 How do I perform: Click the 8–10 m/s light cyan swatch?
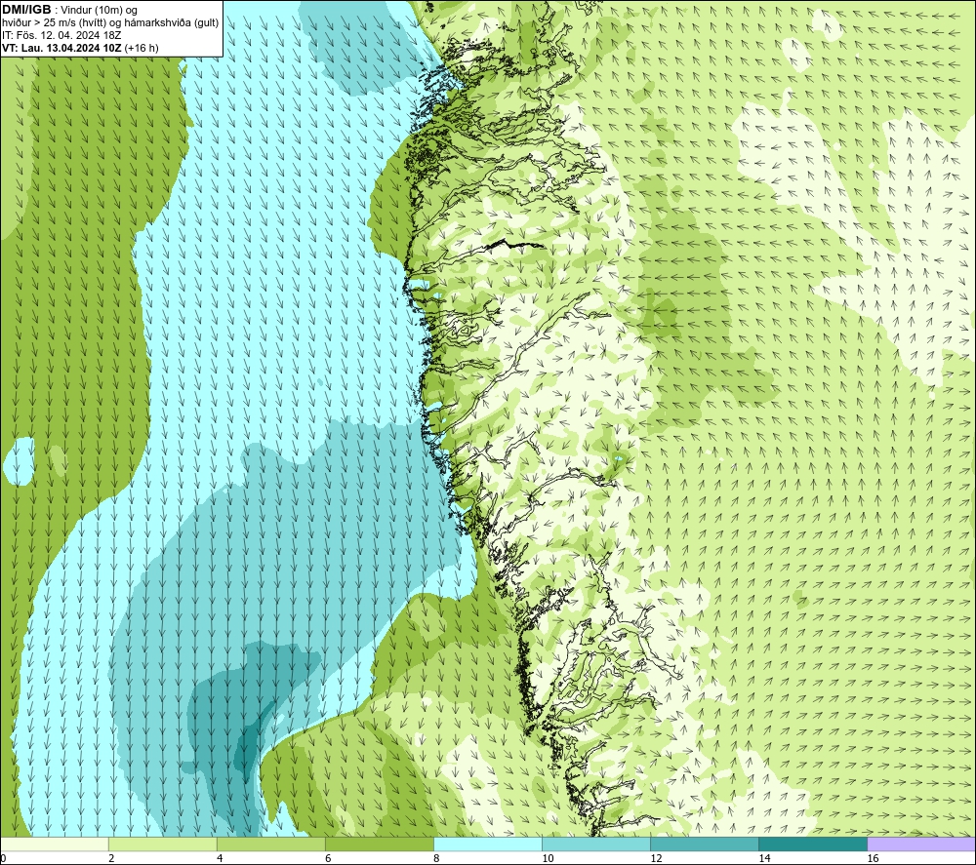[x=488, y=844]
